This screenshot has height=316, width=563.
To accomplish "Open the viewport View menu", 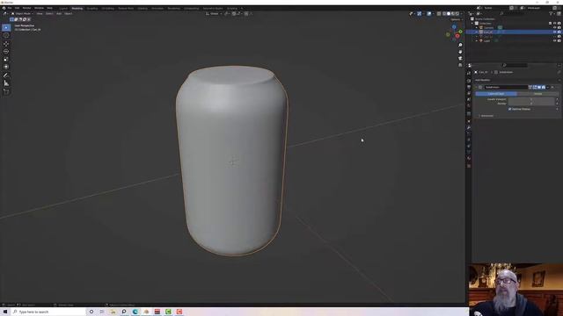I will click(39, 14).
